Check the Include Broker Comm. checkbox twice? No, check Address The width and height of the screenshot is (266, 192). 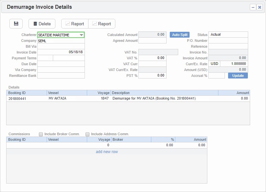[x=87, y=134]
